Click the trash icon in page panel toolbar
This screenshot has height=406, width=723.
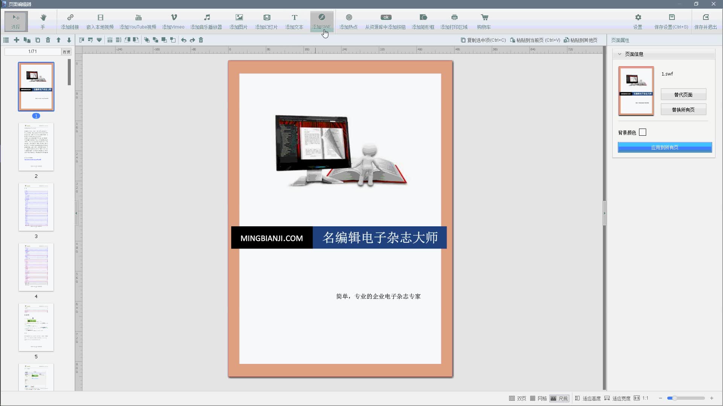click(48, 40)
